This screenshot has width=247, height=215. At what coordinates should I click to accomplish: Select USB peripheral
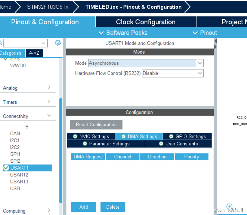pos(15,188)
